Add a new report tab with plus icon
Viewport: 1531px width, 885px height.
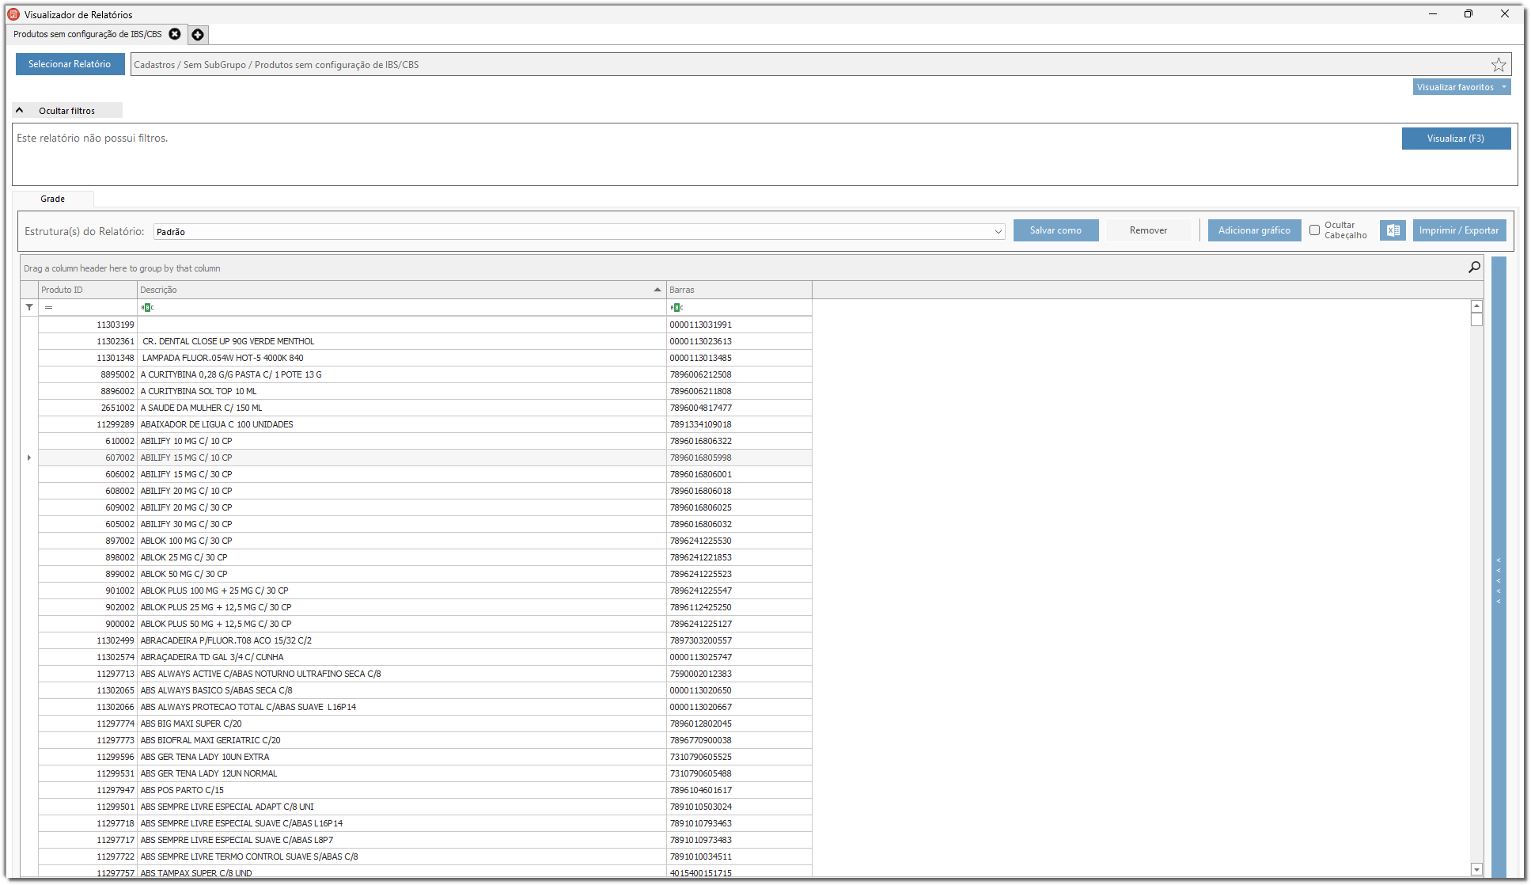[x=198, y=35]
